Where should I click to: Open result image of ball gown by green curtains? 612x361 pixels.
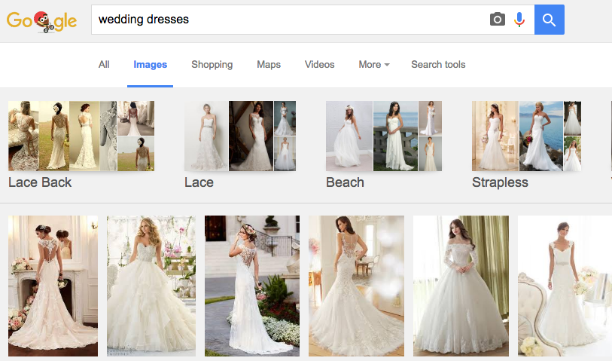461,286
